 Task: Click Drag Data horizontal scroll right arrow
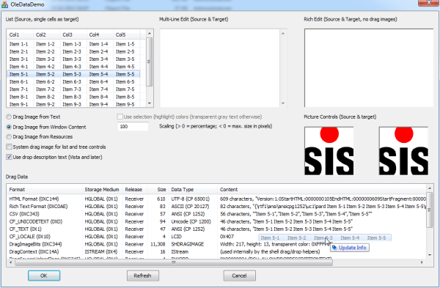click(422, 262)
